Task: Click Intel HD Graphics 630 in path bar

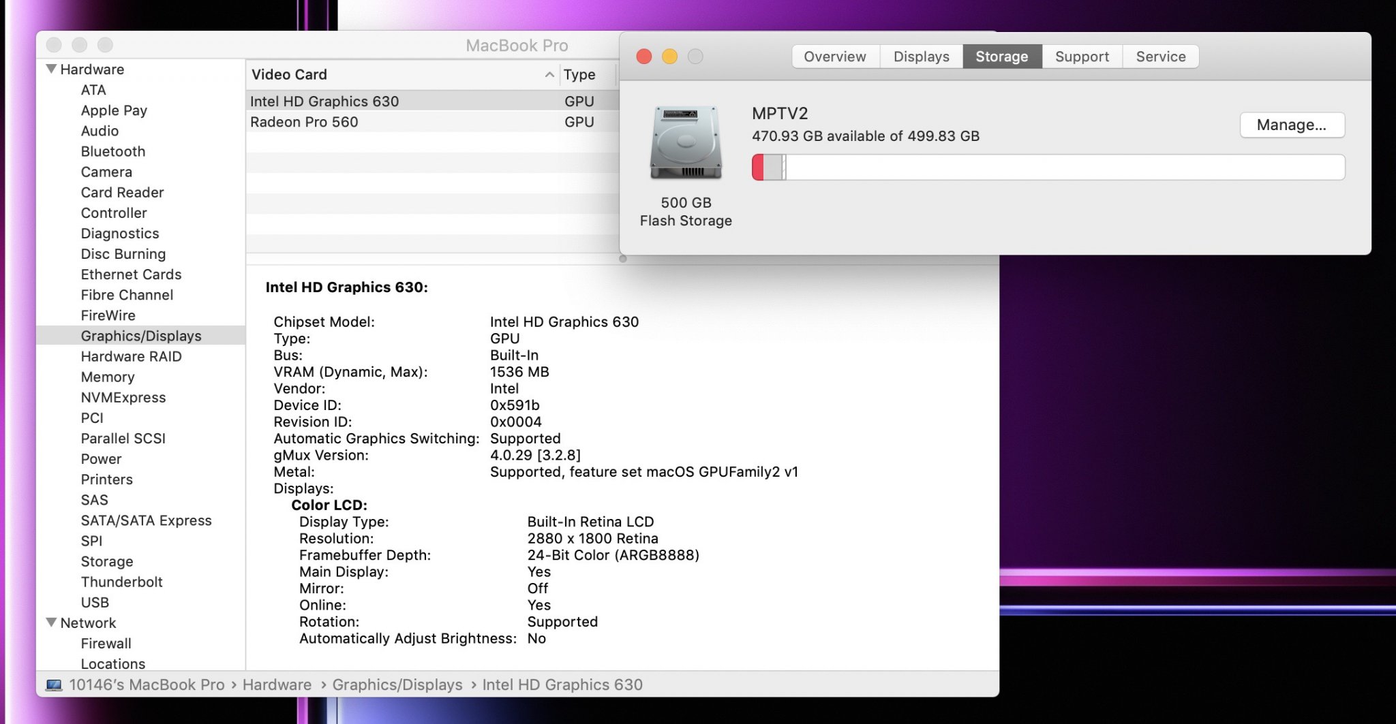Action: point(562,684)
